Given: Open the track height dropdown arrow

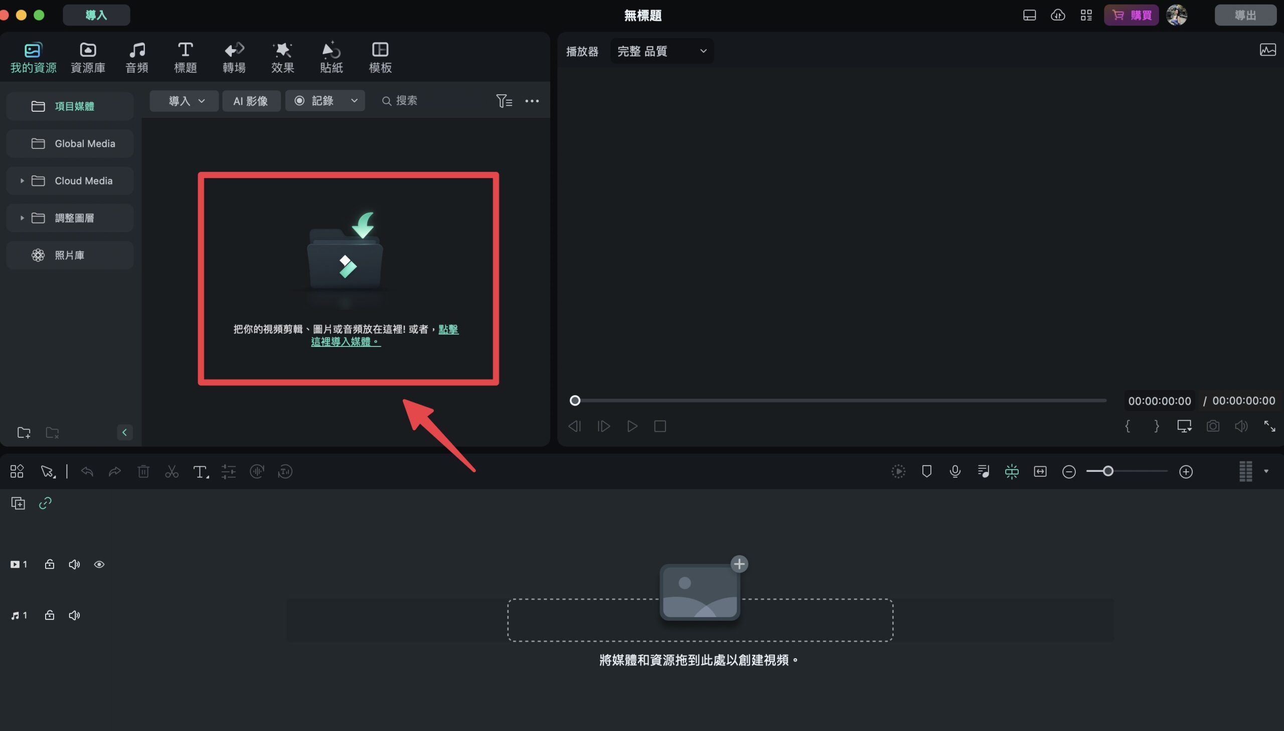Looking at the screenshot, I should coord(1266,471).
